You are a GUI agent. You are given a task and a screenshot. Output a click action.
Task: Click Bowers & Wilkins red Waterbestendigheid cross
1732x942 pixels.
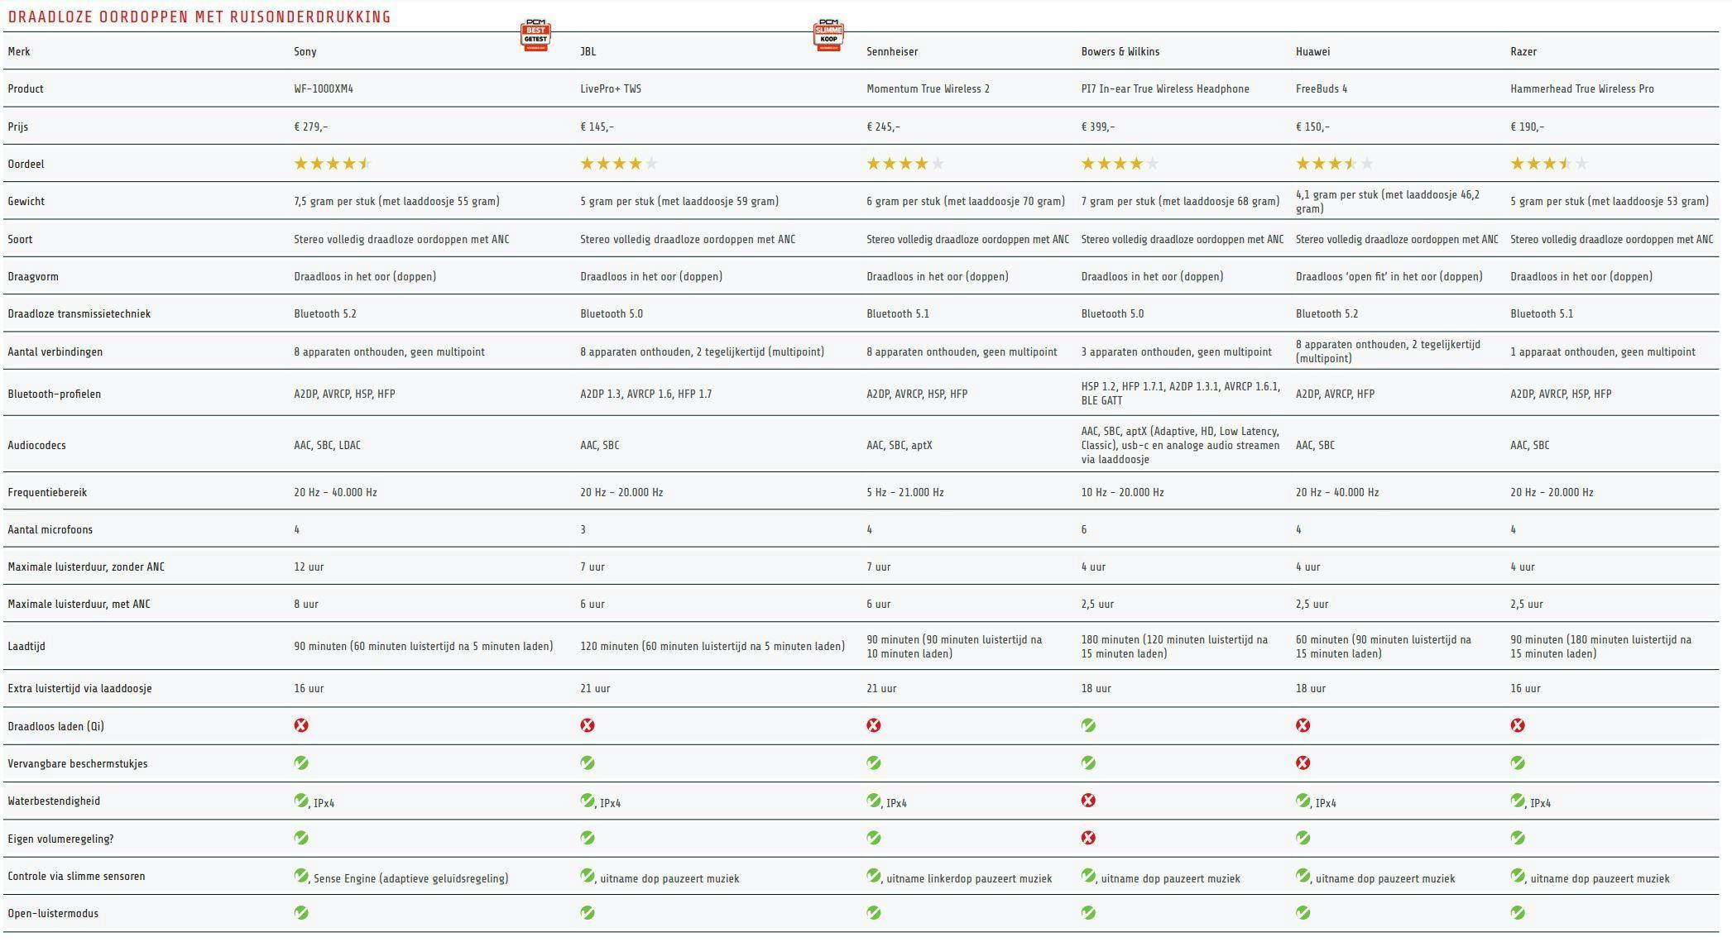[1088, 800]
